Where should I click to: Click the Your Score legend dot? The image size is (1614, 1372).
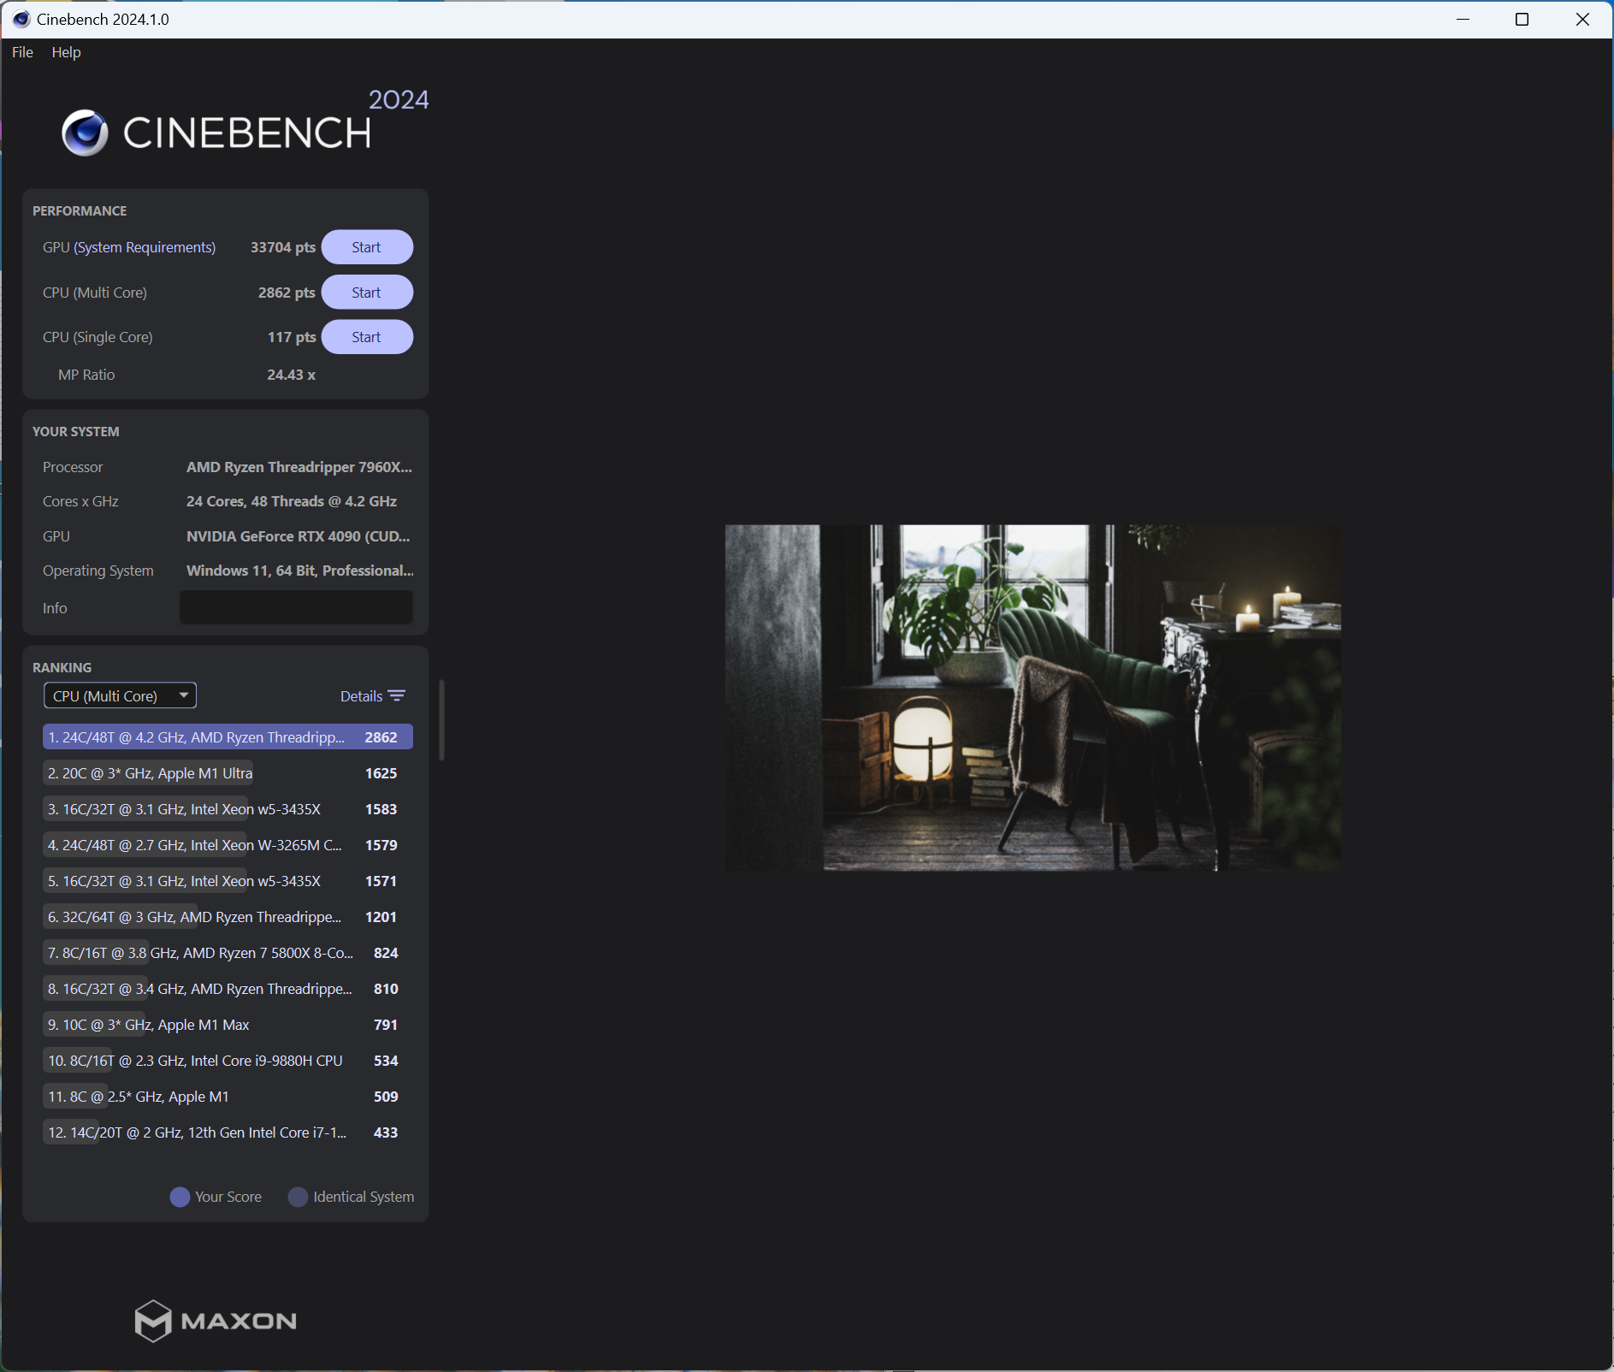coord(180,1197)
